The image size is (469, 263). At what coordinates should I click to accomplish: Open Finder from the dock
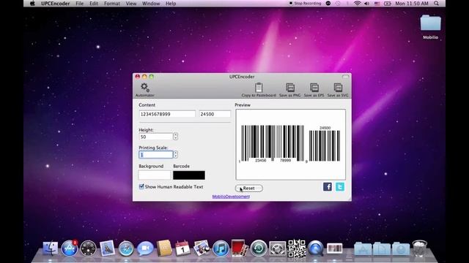click(x=51, y=248)
